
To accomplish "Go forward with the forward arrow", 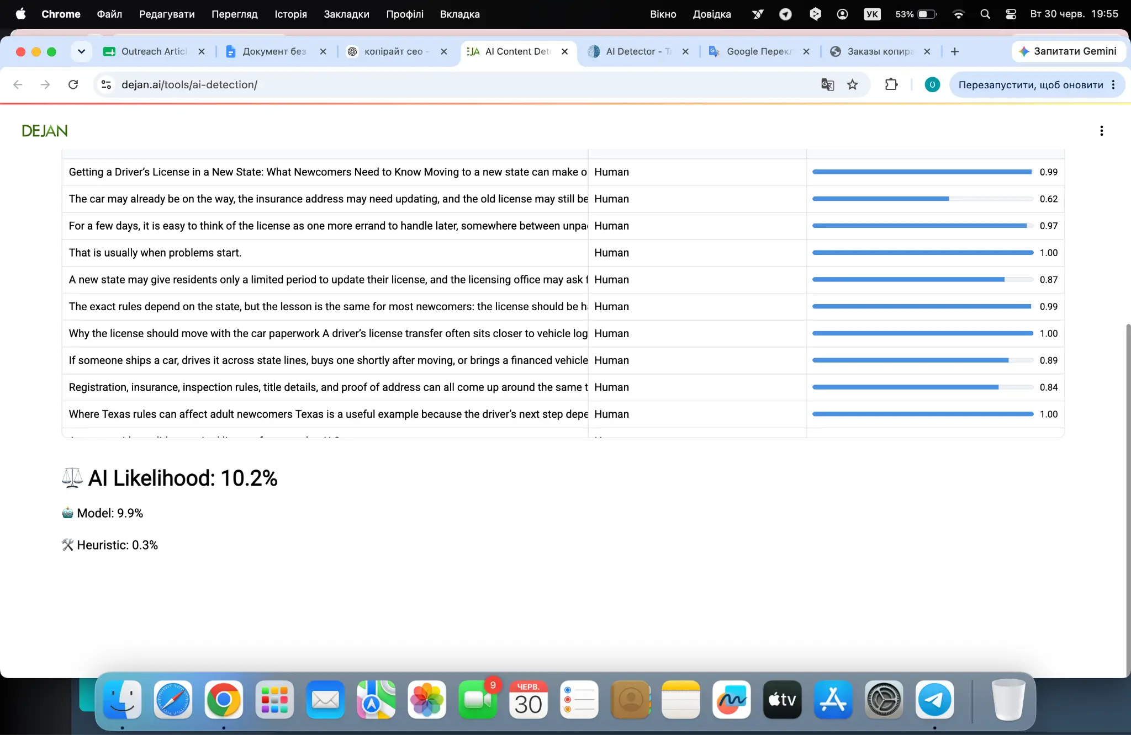I will (x=45, y=84).
